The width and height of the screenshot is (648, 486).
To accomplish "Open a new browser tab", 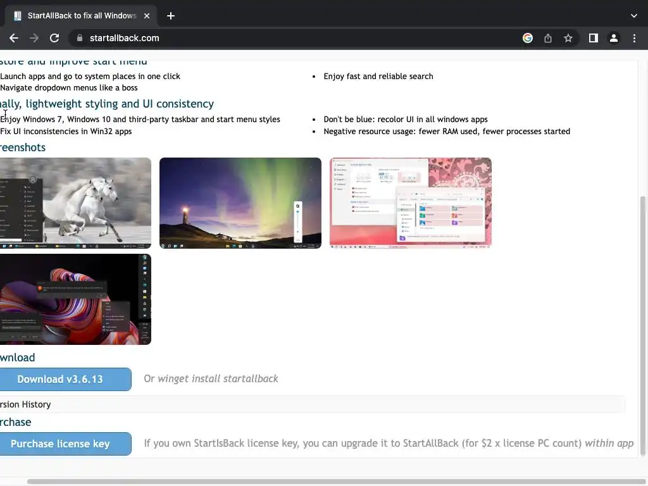I will [x=171, y=16].
